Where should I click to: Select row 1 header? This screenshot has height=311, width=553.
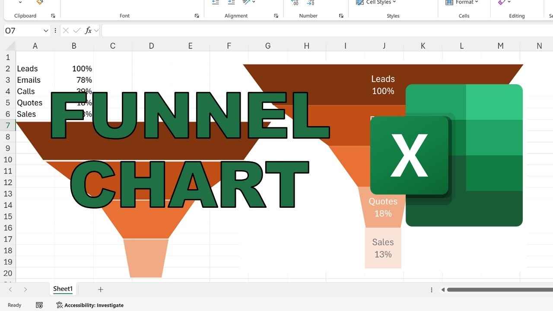8,57
